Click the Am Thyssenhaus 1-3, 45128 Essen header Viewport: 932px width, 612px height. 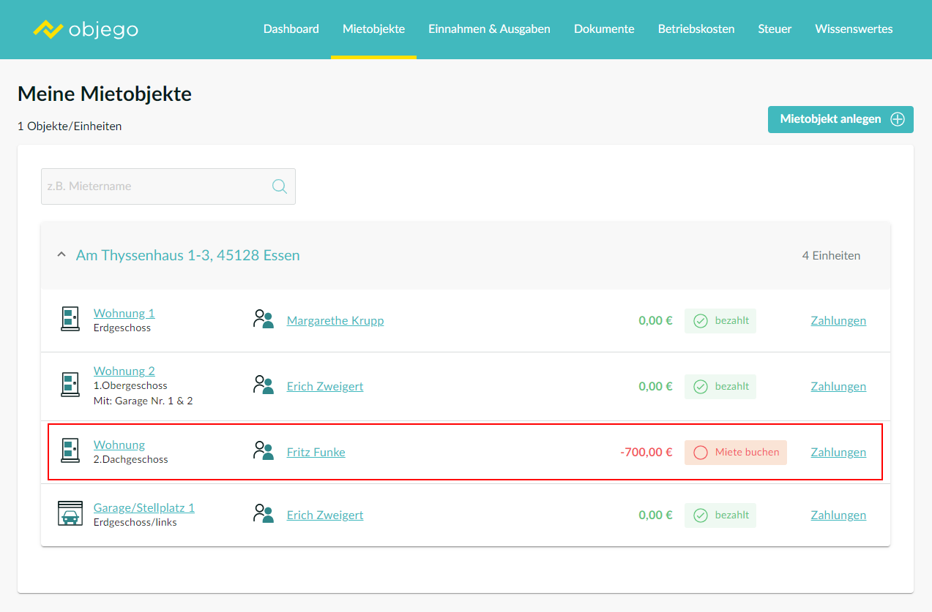[187, 255]
